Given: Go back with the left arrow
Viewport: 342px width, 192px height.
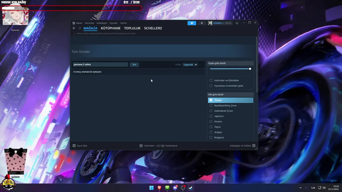Looking at the screenshot, I should (74, 28).
